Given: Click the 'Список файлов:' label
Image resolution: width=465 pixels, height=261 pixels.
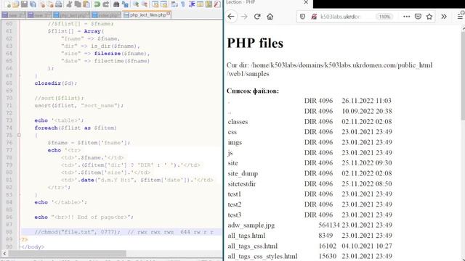Looking at the screenshot, I should pyautogui.click(x=253, y=91).
